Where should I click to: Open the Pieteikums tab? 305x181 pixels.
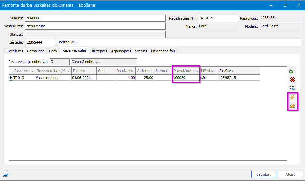point(15,51)
